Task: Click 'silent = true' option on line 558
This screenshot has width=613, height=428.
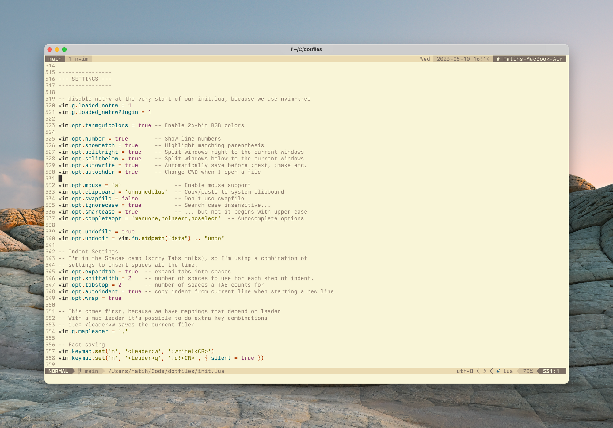Action: coord(233,358)
